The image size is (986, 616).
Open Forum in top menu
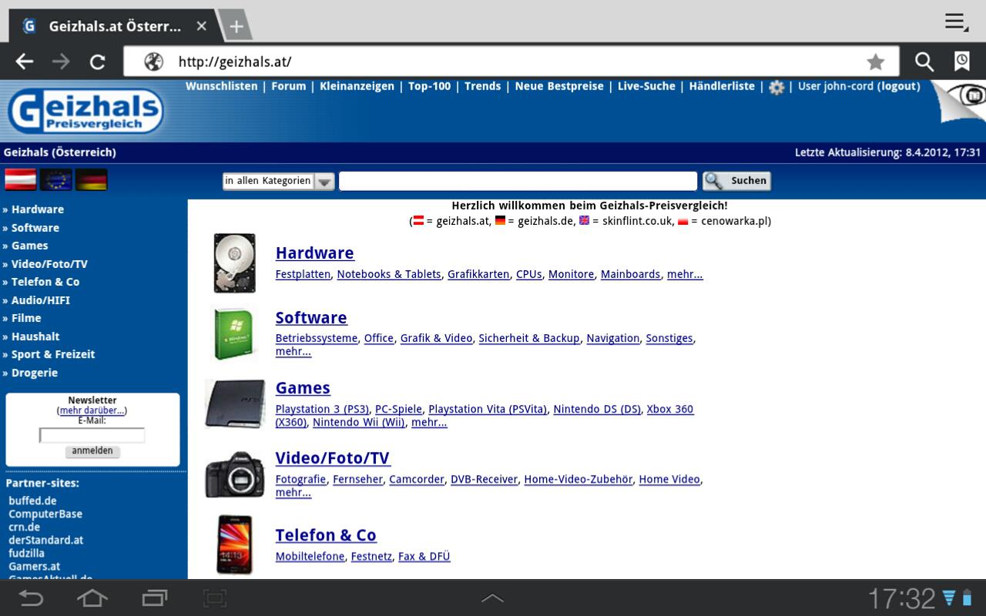[289, 86]
